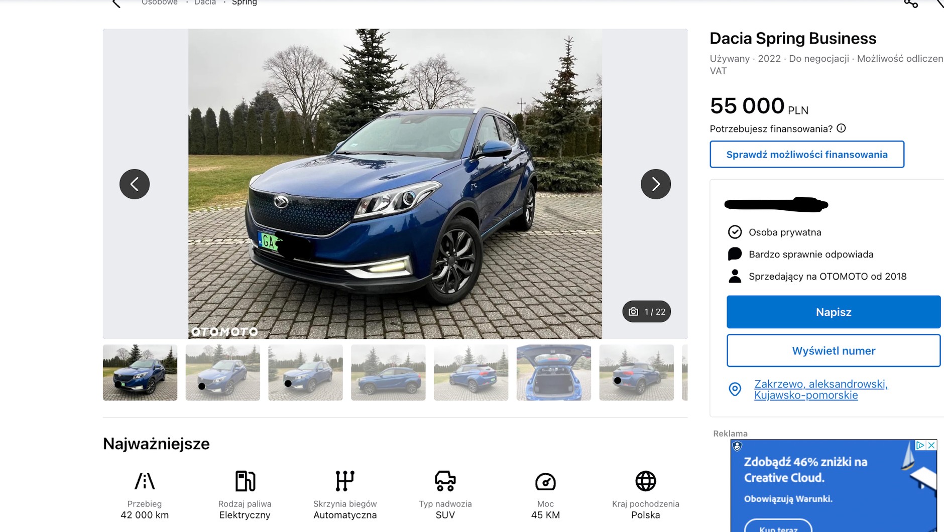Close the Creative Cloud ad
944x532 pixels.
pos(931,445)
